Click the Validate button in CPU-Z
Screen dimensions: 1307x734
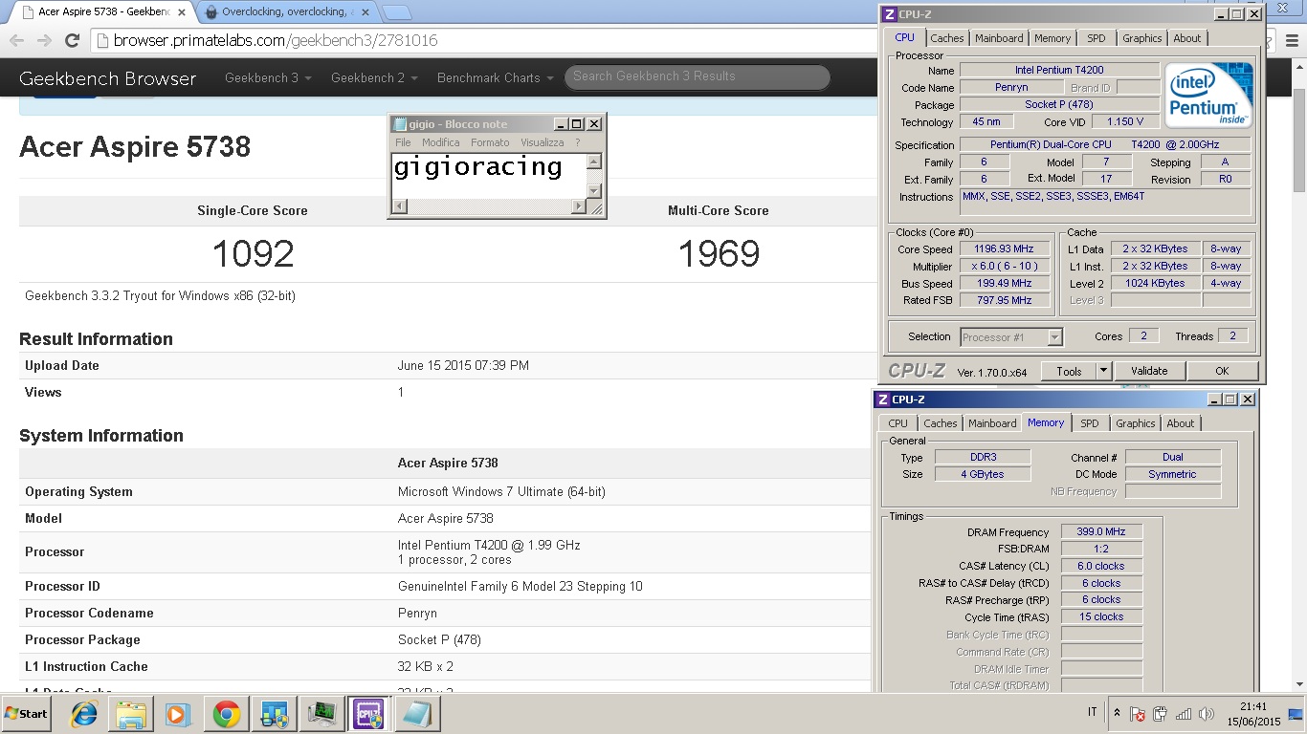pos(1149,371)
